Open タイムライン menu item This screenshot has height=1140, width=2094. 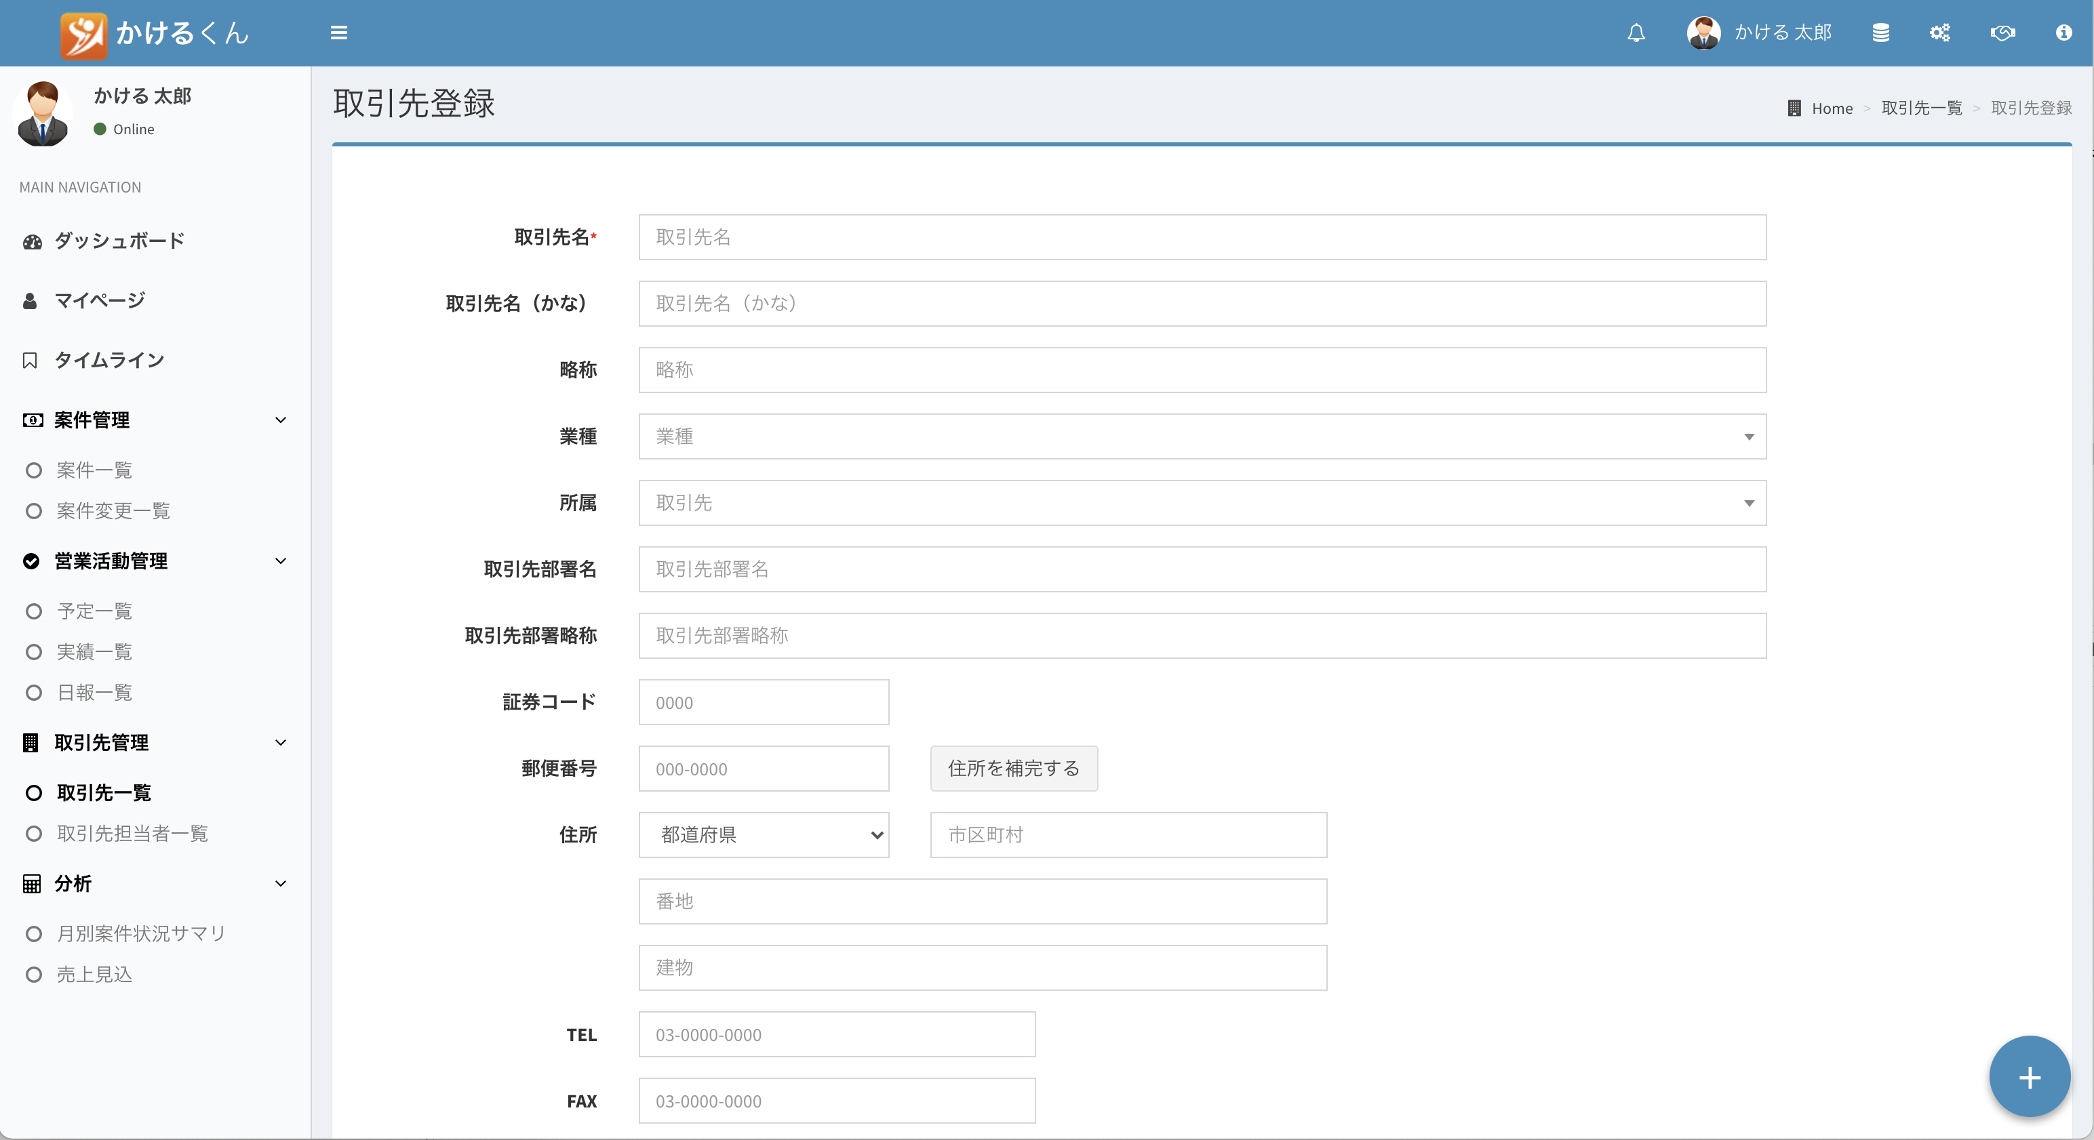click(x=110, y=361)
